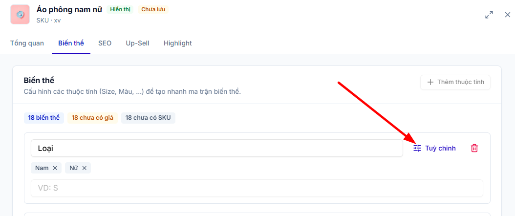The image size is (515, 216).
Task: Select the Biến thể tab
Action: tap(71, 43)
